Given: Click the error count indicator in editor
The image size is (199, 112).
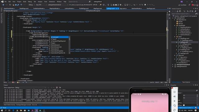Looking at the screenshot, I should pyautogui.click(x=13, y=82).
